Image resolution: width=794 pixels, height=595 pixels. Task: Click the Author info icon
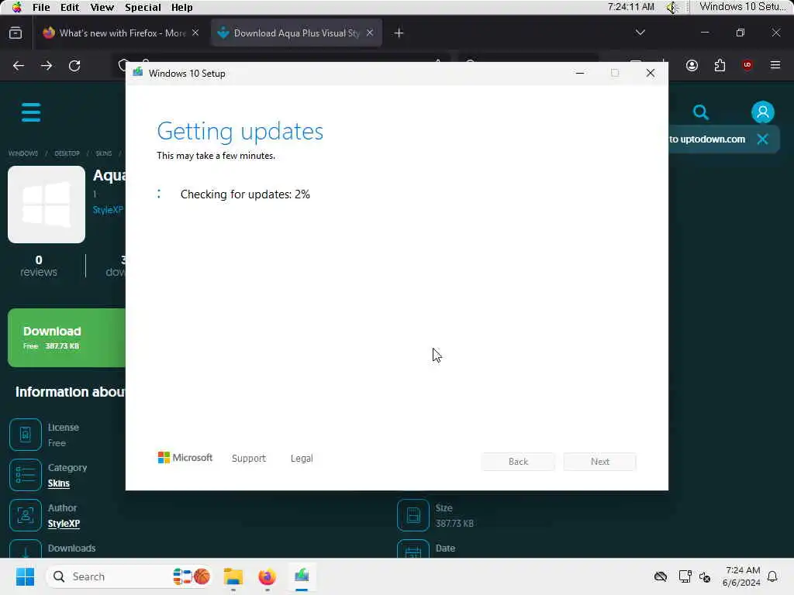click(26, 515)
